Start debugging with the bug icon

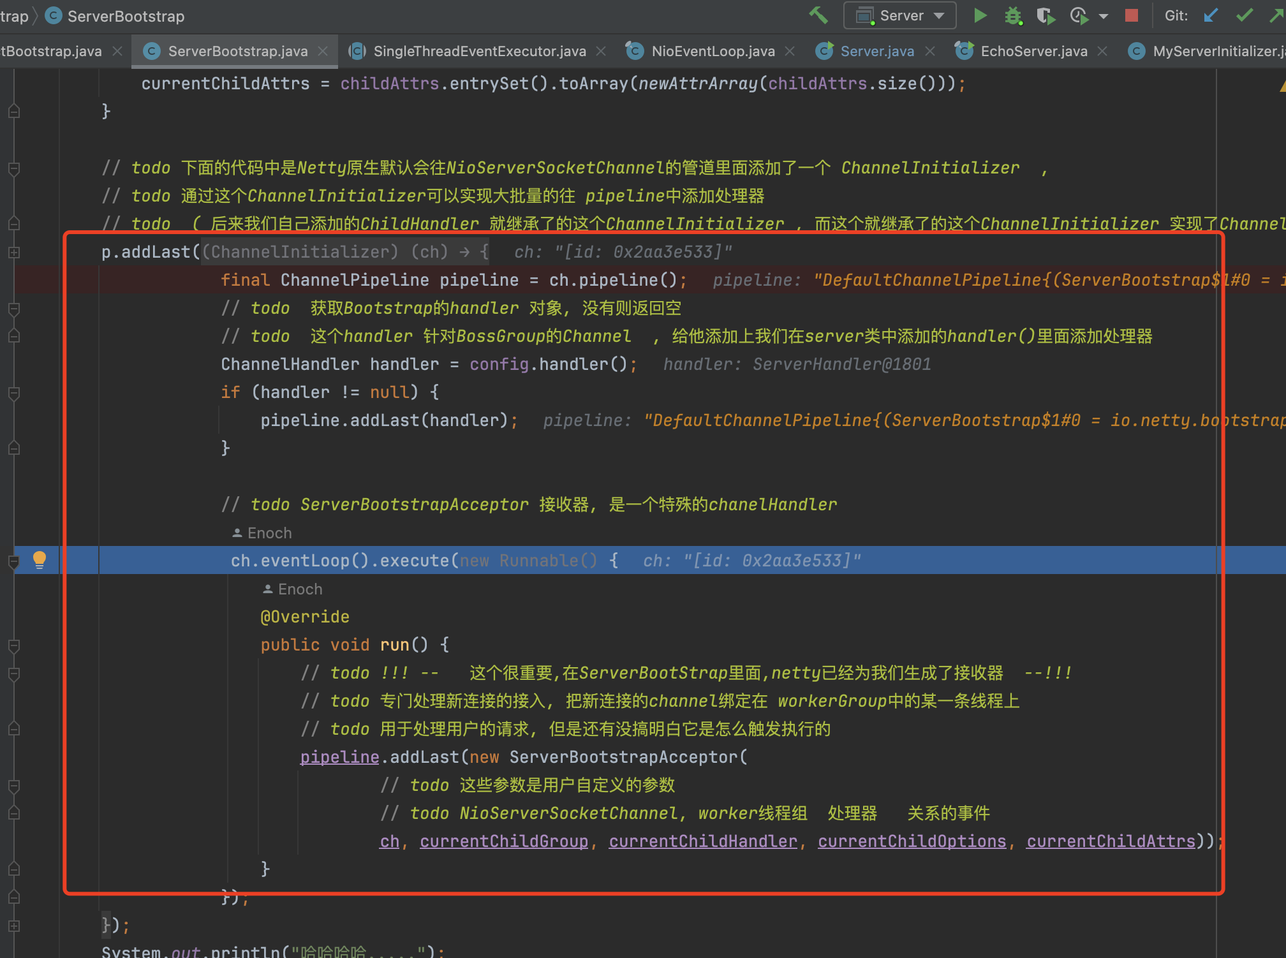(x=1013, y=15)
